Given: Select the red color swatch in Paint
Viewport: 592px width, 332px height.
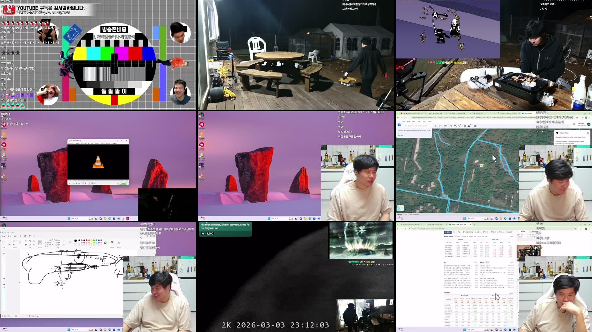Looking at the screenshot, I should [x=86, y=241].
